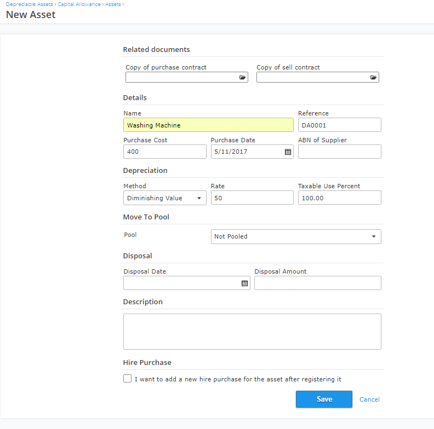Tick the new hire purchase checkbox
Image resolution: width=434 pixels, height=429 pixels.
(x=128, y=379)
